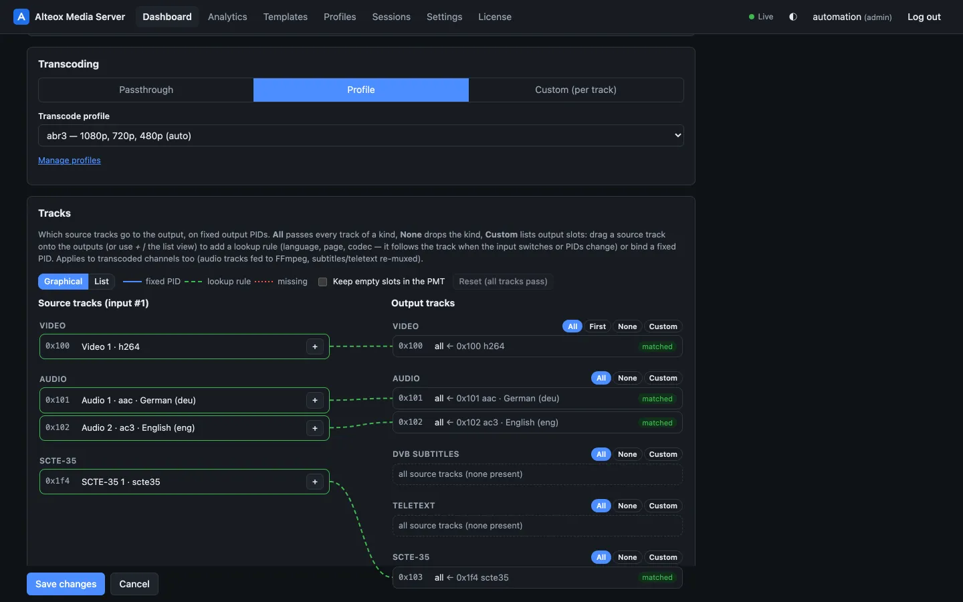Select output track 0x102 ac3 English row
The height and width of the screenshot is (602, 963).
point(537,423)
